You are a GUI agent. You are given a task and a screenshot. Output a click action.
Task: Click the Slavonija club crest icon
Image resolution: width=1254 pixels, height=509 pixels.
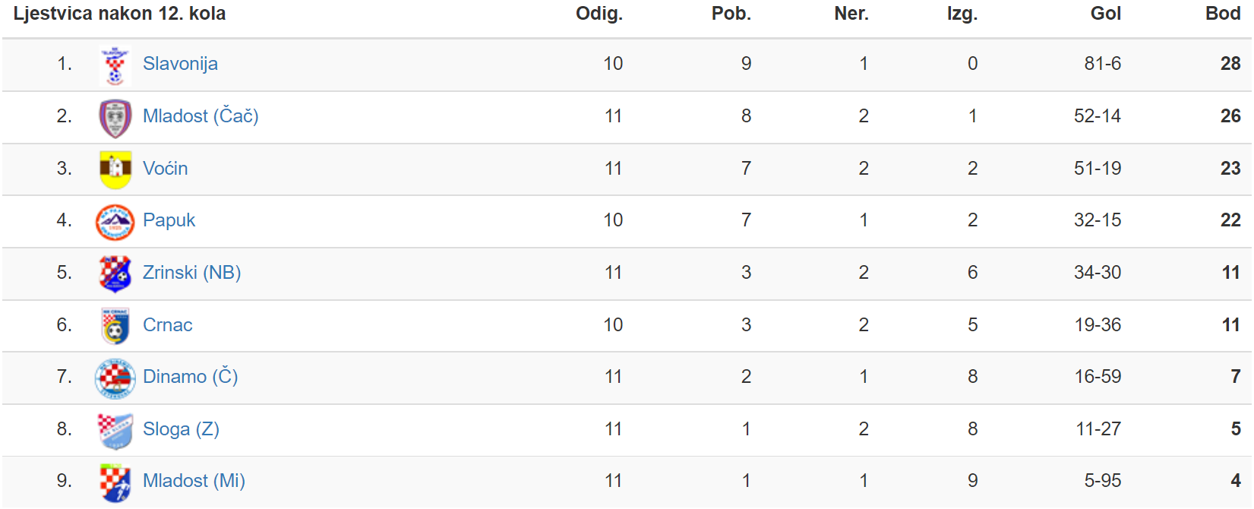(115, 65)
